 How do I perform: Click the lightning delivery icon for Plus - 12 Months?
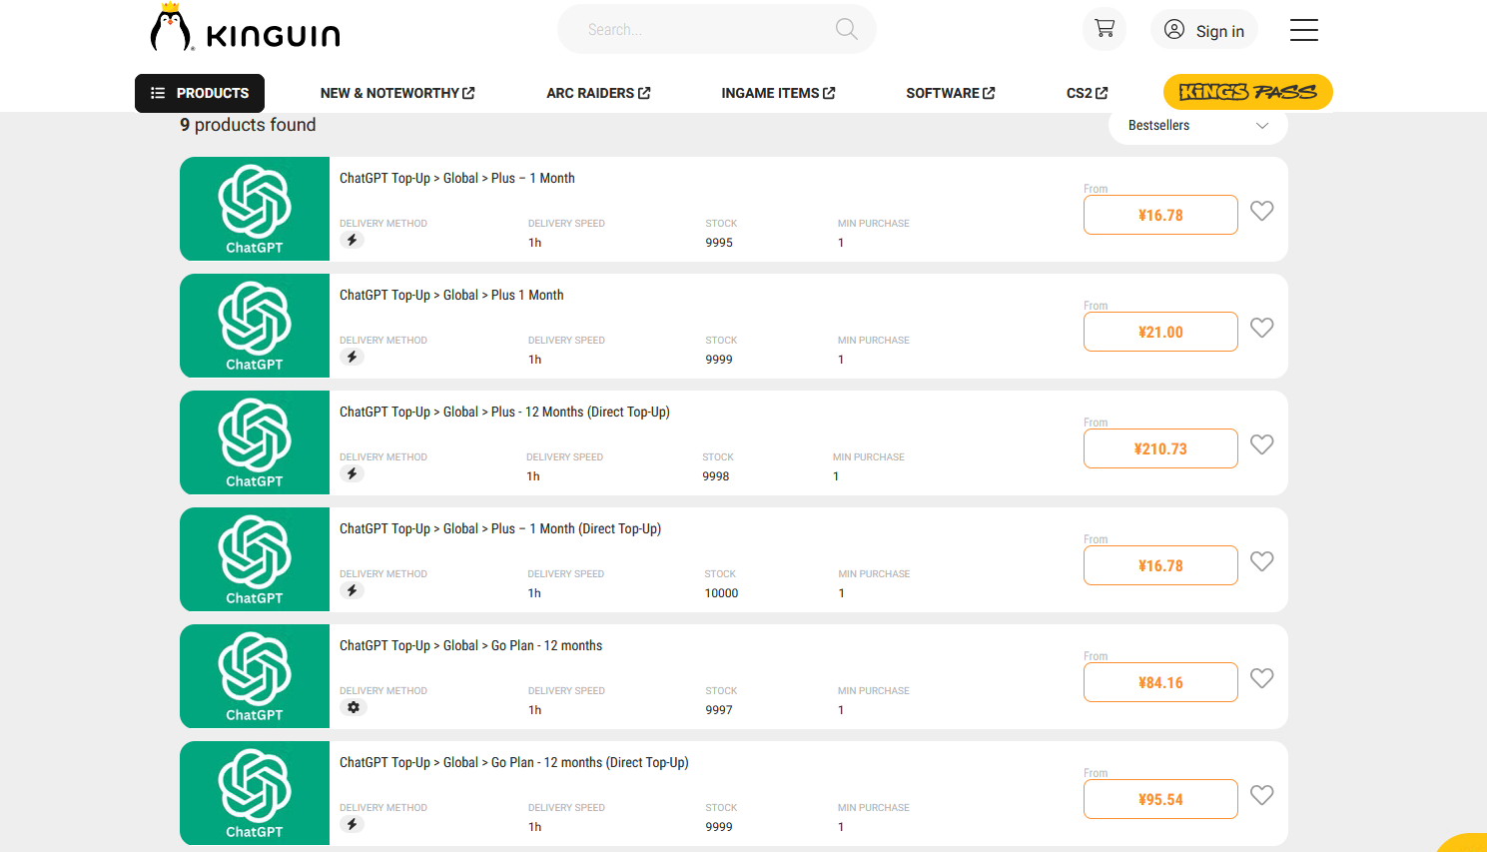point(352,473)
